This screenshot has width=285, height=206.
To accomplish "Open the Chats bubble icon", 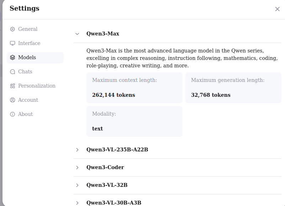I will click(x=12, y=72).
